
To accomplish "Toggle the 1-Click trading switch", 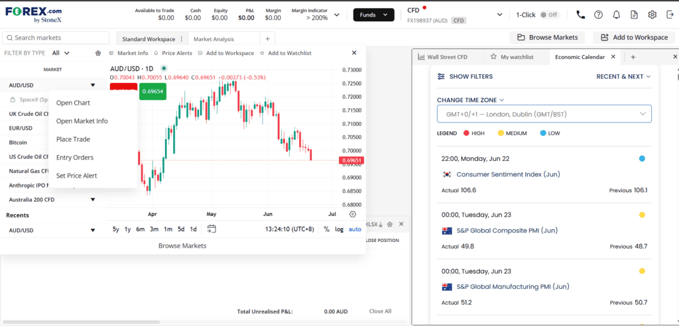I will [x=550, y=15].
